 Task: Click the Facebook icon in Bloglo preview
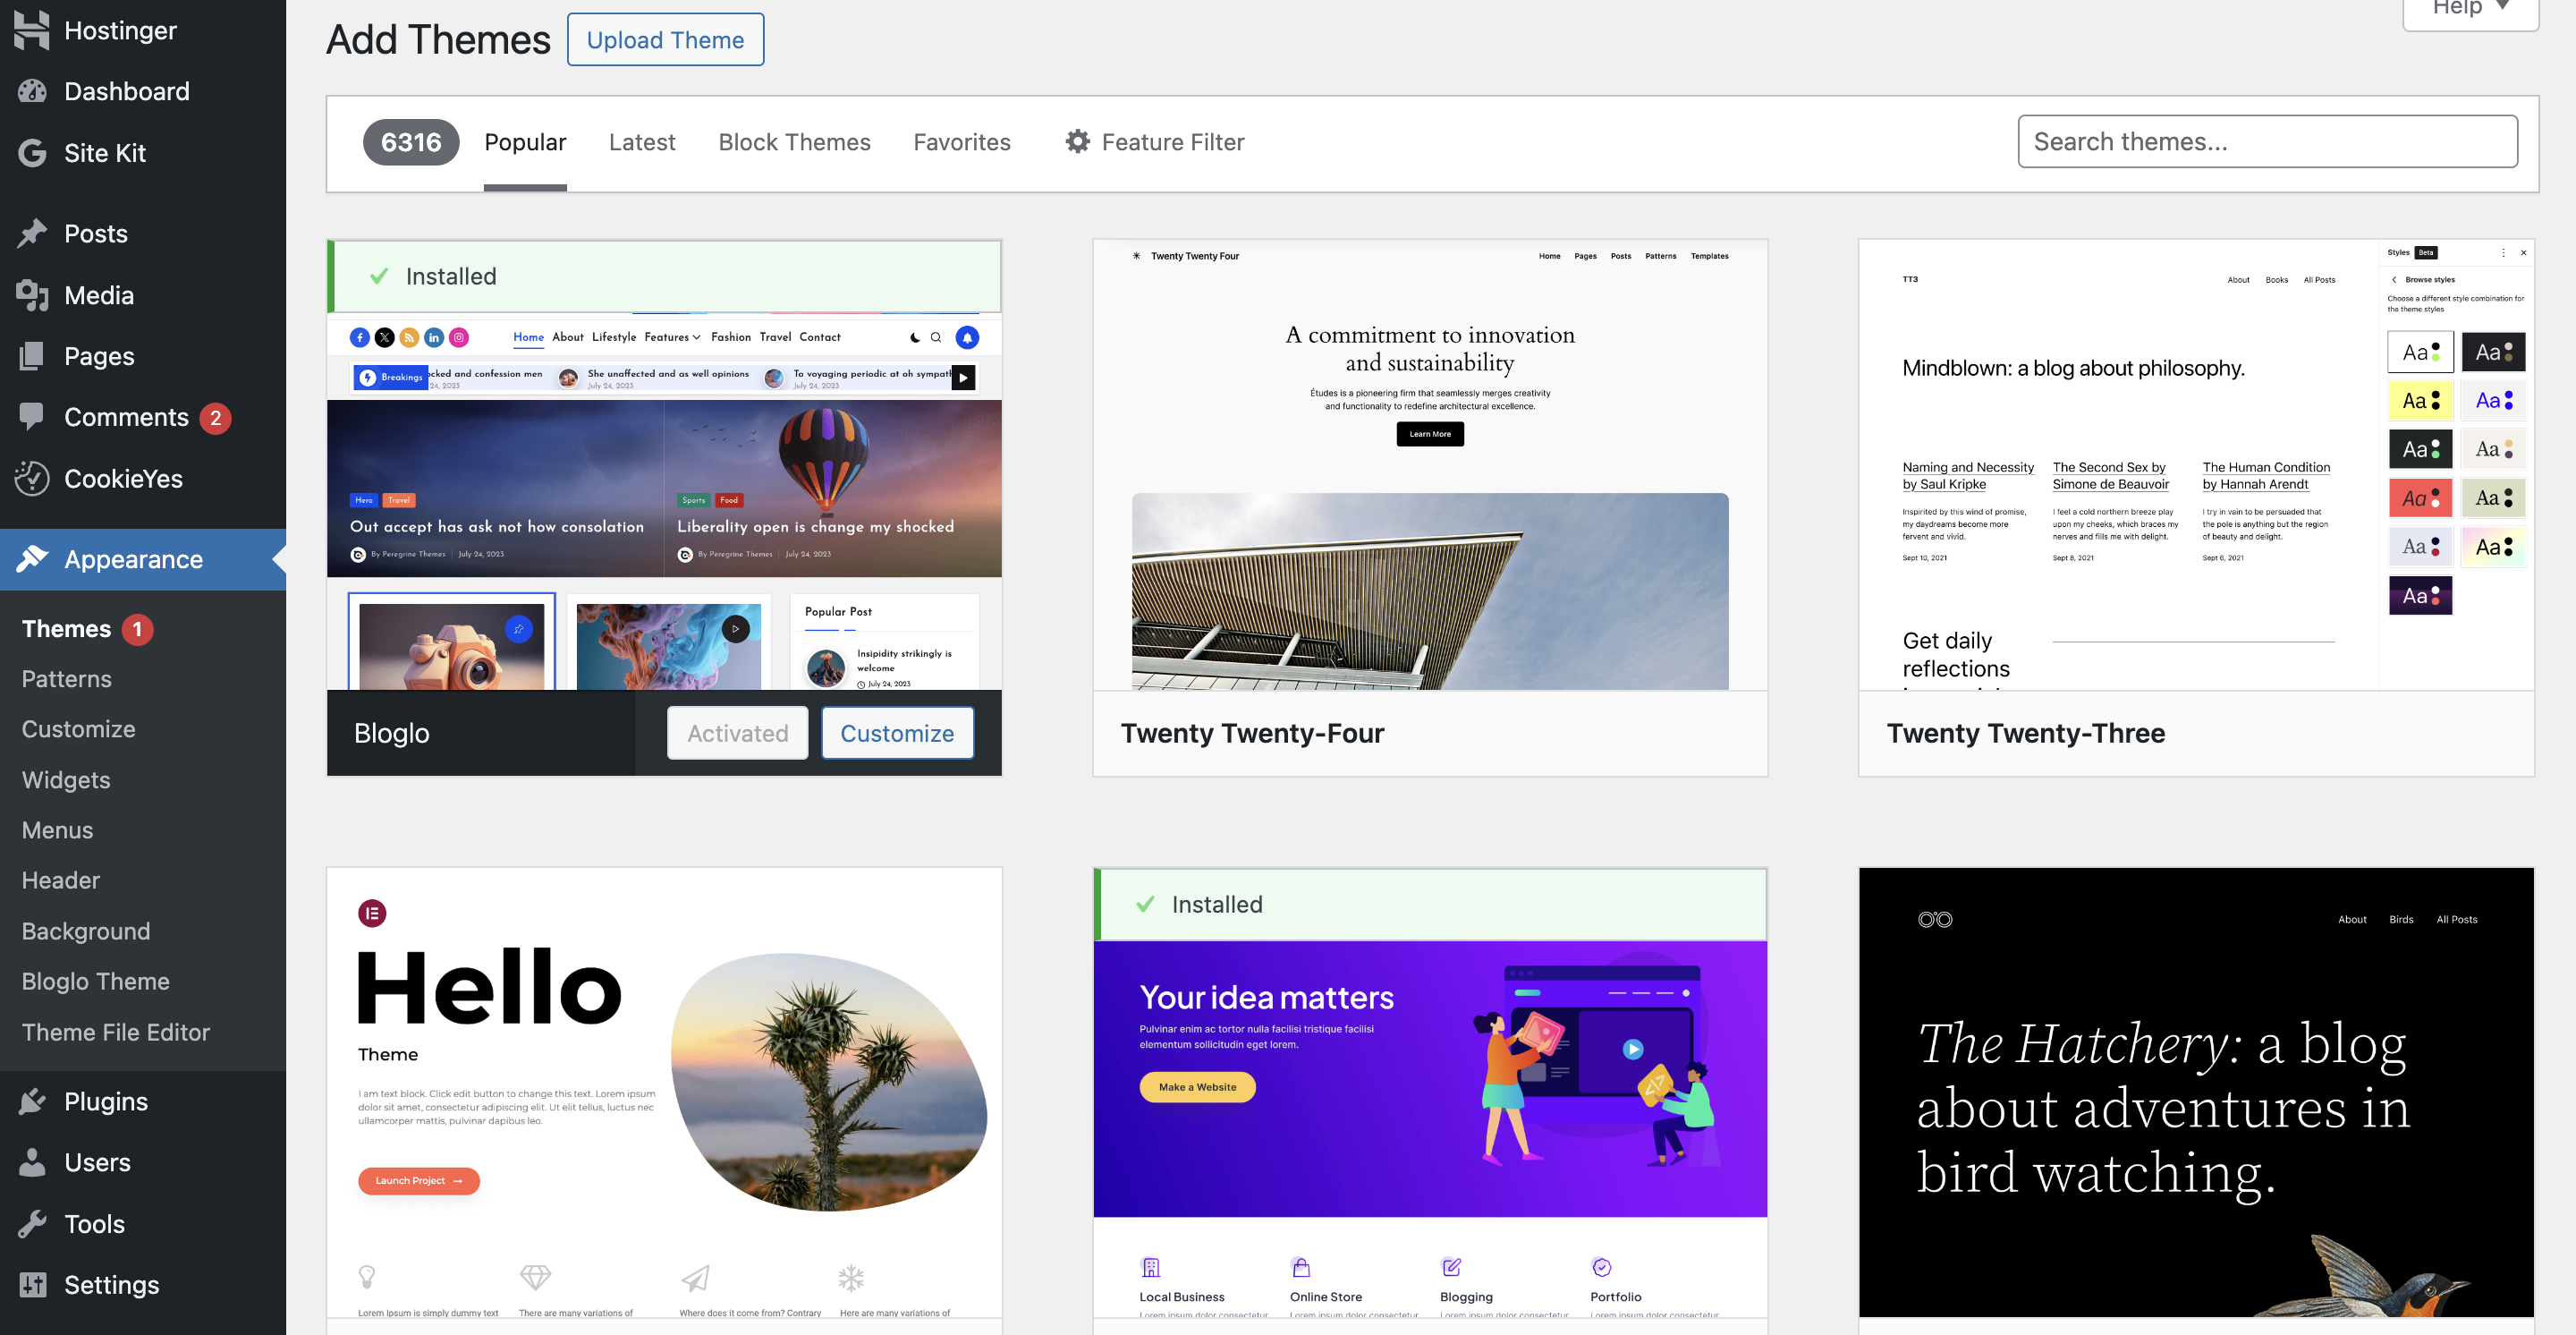click(360, 338)
